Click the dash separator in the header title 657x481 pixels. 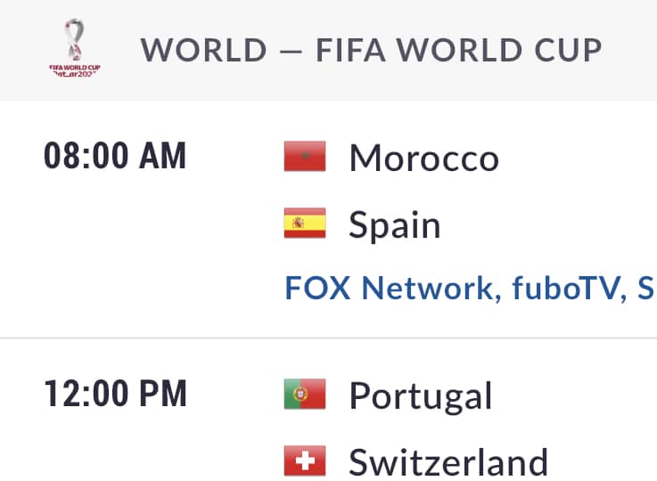click(x=291, y=52)
